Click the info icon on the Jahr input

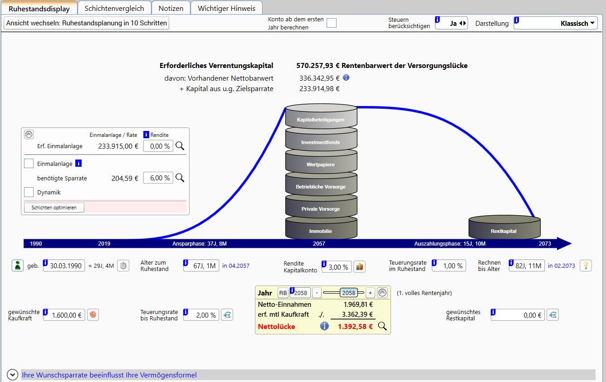(292, 290)
